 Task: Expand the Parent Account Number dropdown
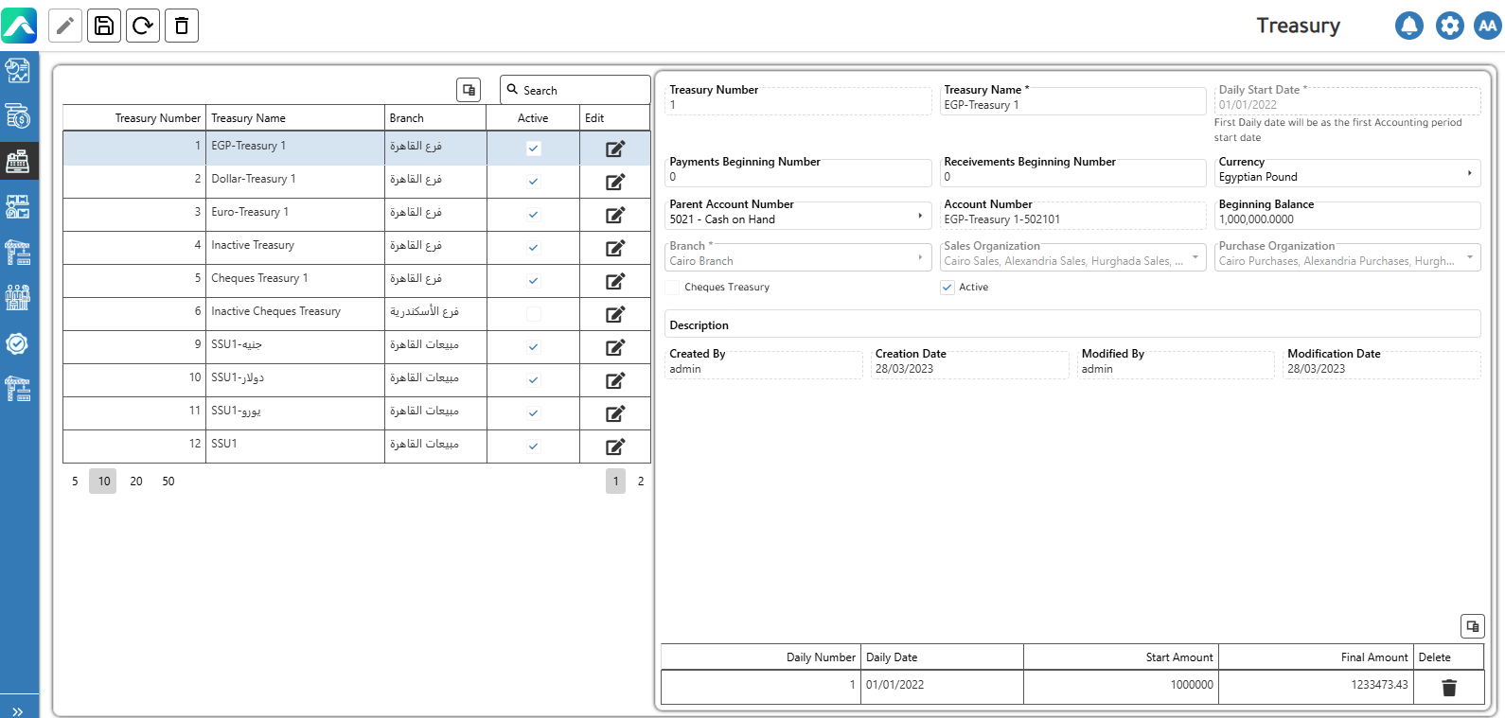point(920,217)
